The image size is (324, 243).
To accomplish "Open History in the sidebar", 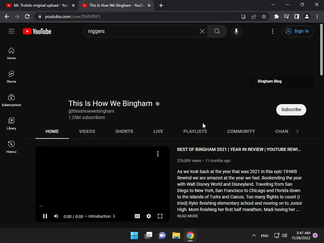I will coord(11,147).
